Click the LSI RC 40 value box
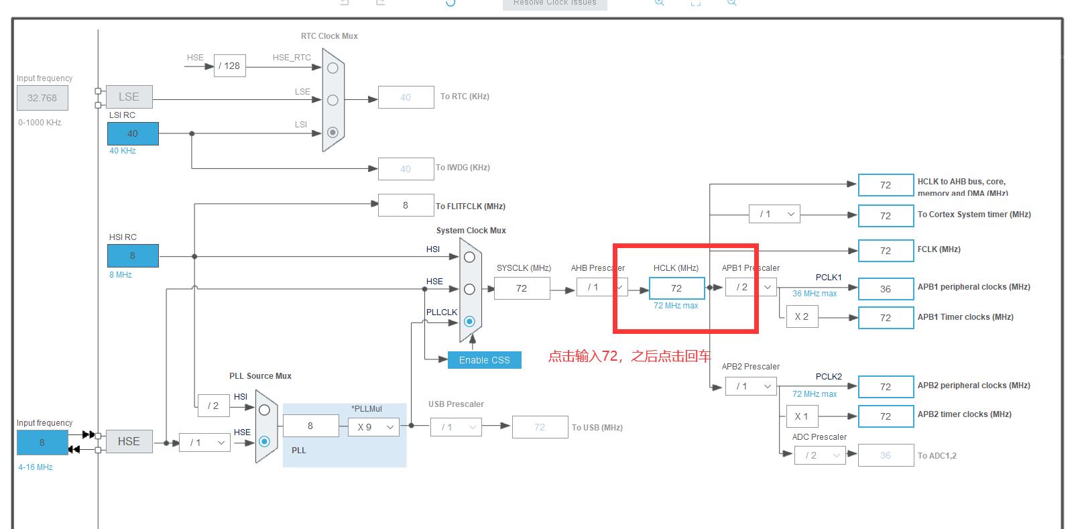Image resolution: width=1080 pixels, height=529 pixels. coord(133,133)
